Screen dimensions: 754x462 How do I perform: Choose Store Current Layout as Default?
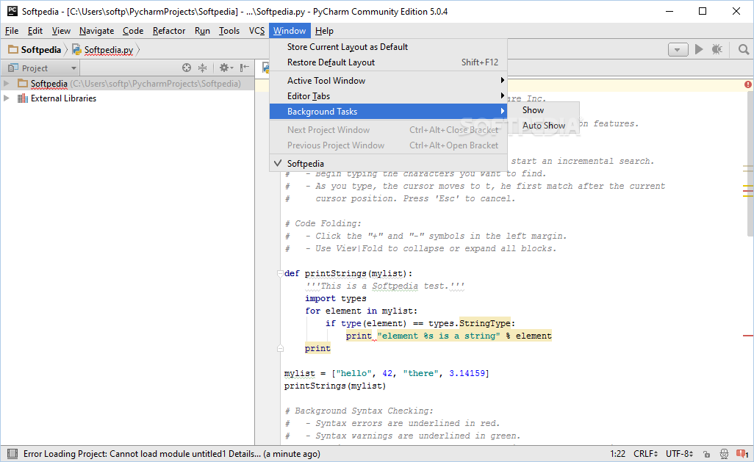(388, 46)
